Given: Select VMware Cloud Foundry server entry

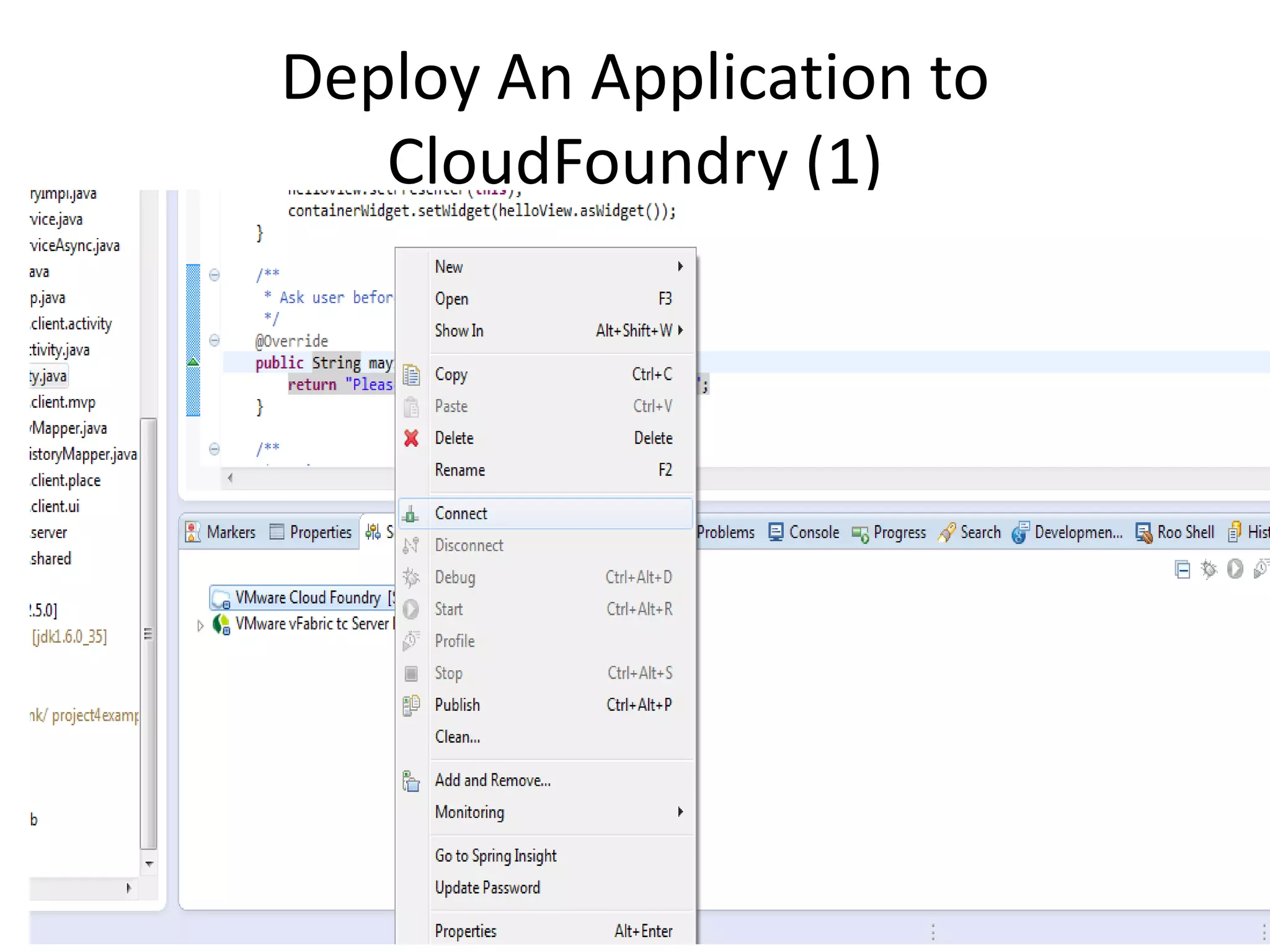Looking at the screenshot, I should [x=303, y=598].
